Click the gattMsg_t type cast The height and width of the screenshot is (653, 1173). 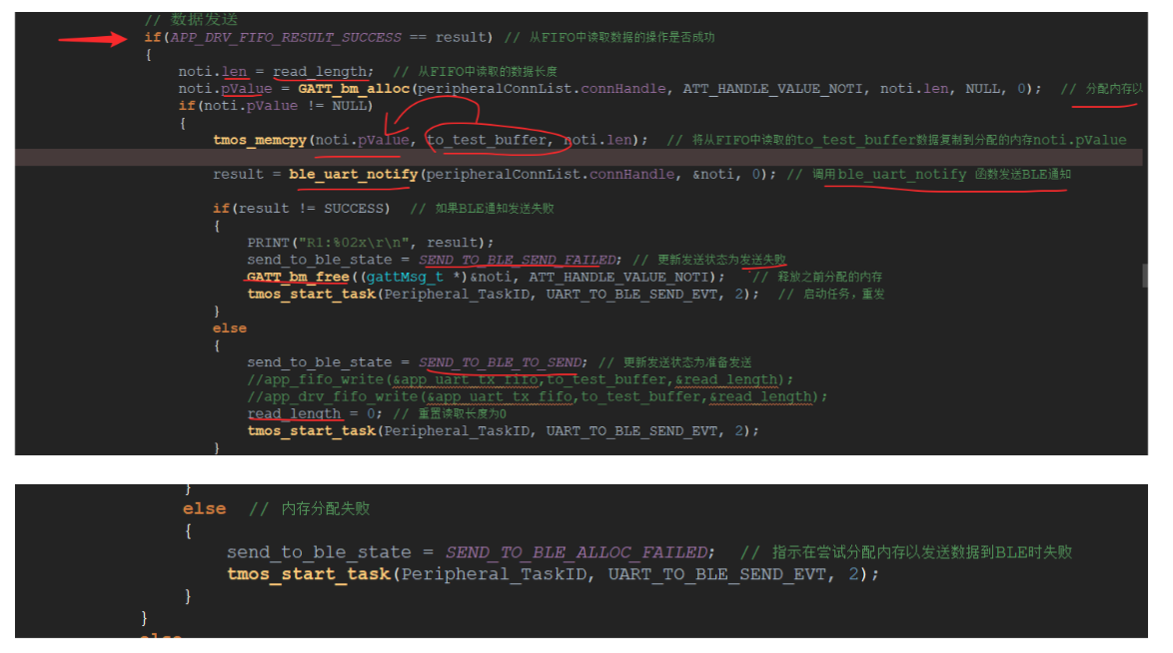click(x=405, y=278)
